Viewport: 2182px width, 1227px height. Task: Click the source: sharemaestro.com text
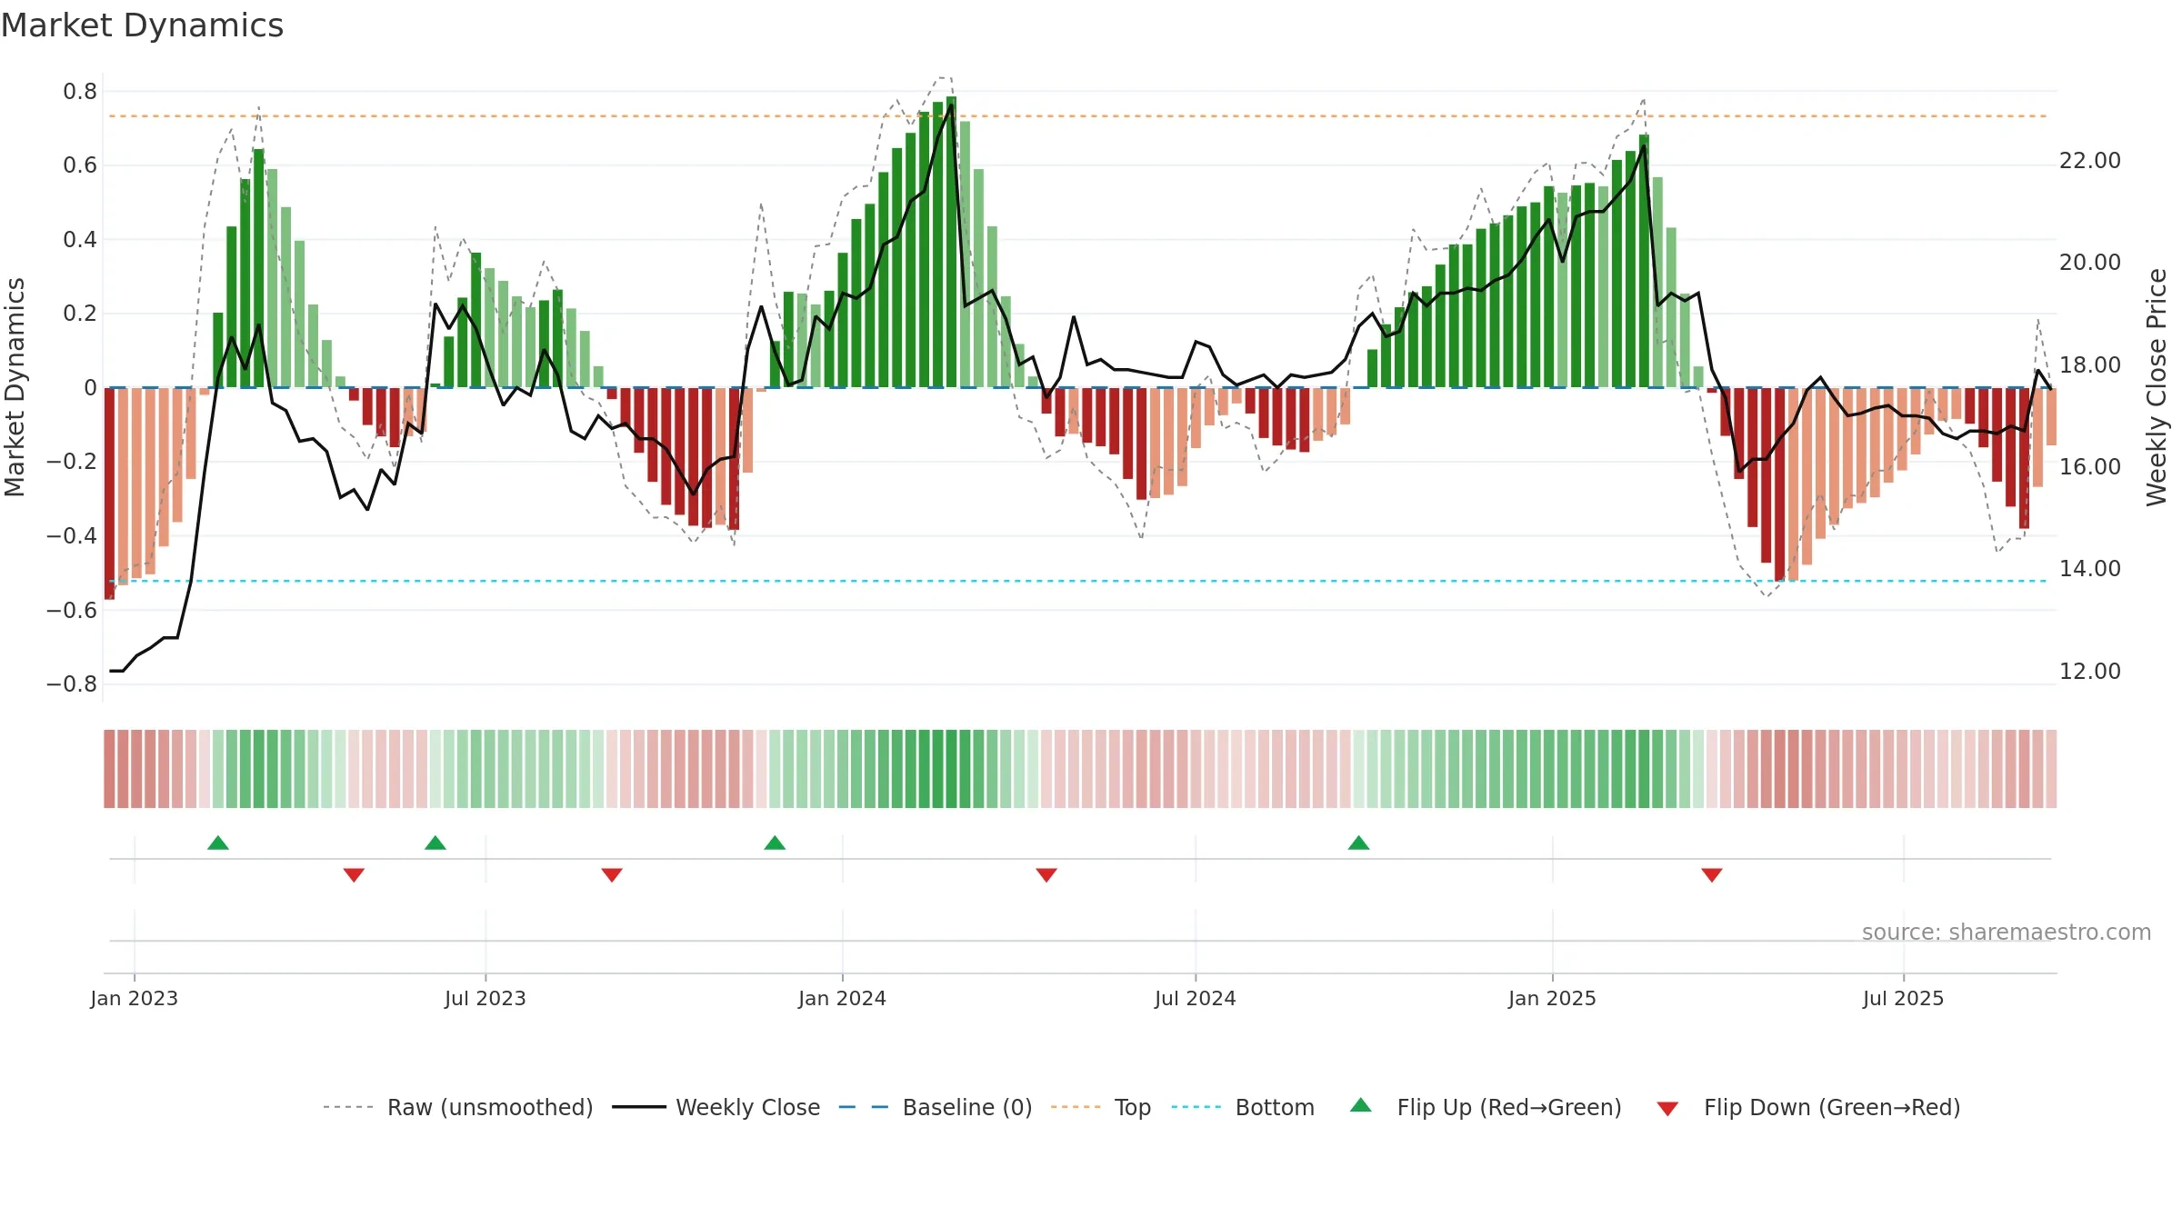tap(2007, 932)
